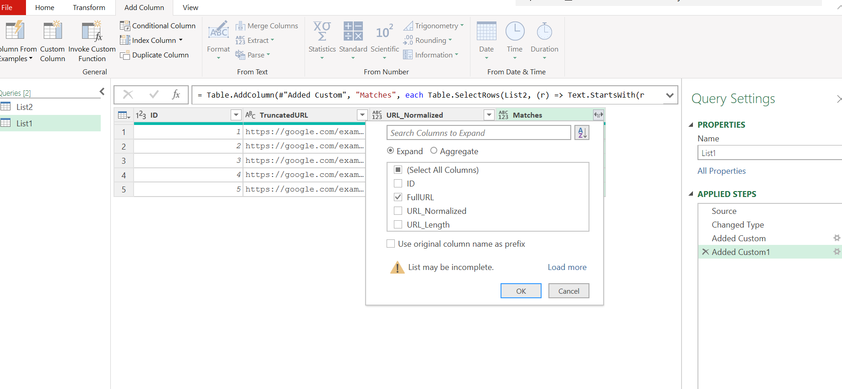Collapse the Queries pane

point(102,92)
